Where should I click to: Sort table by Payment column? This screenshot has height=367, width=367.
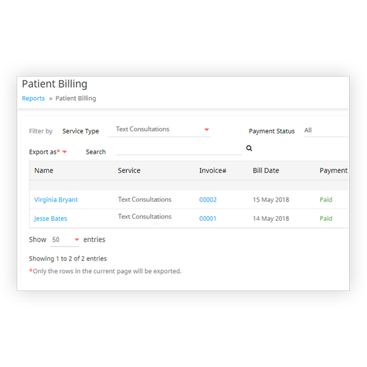click(333, 171)
